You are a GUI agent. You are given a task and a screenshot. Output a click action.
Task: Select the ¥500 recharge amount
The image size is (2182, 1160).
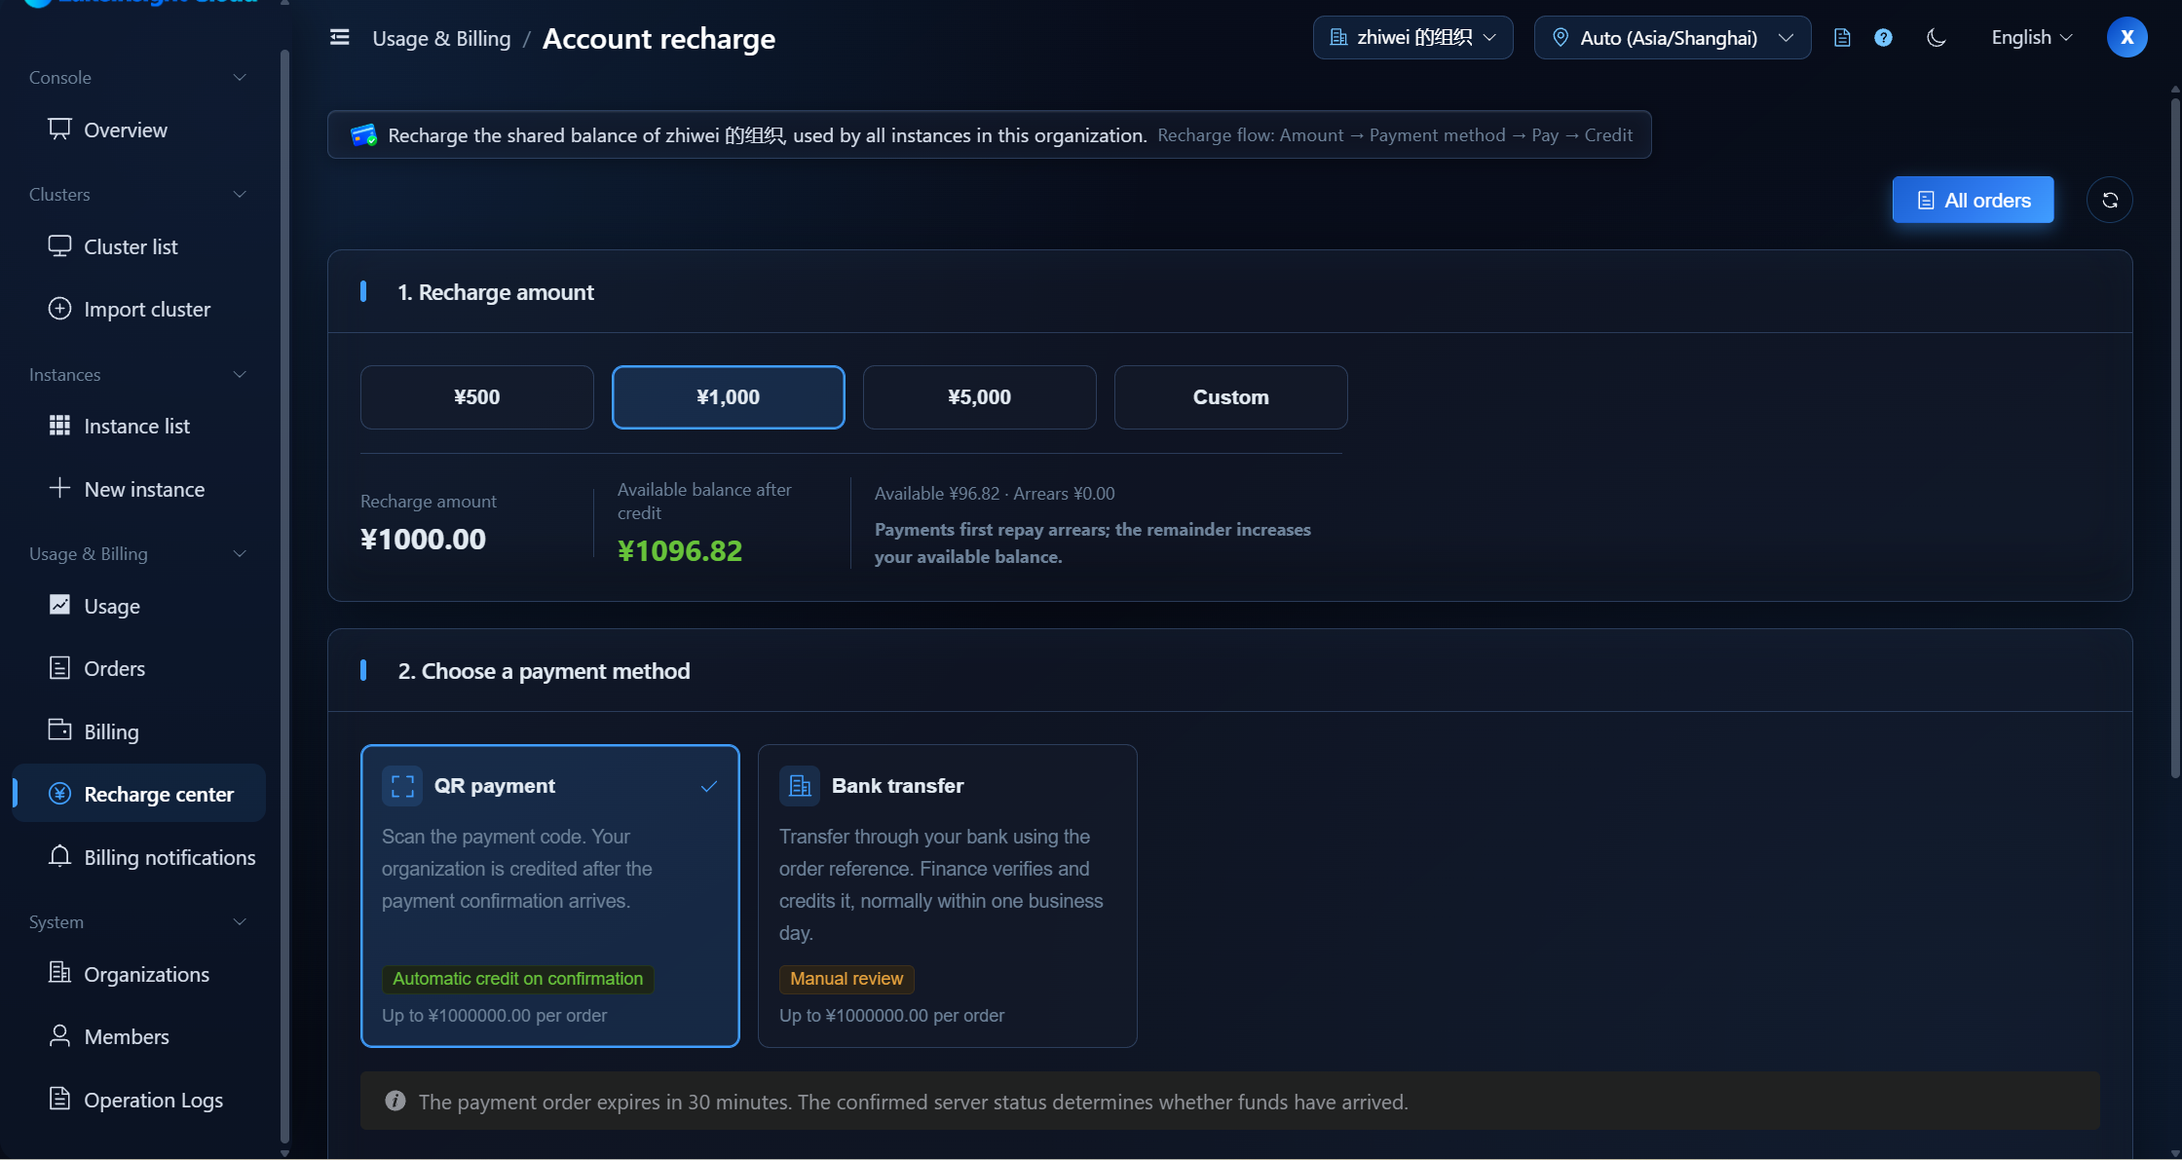(476, 396)
